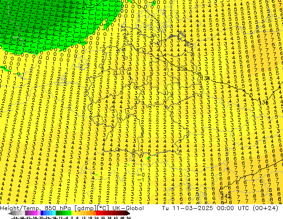This screenshot has height=219, width=283.
Task: Click the "[gdmp]" unit label in the title
Action: coord(85,208)
